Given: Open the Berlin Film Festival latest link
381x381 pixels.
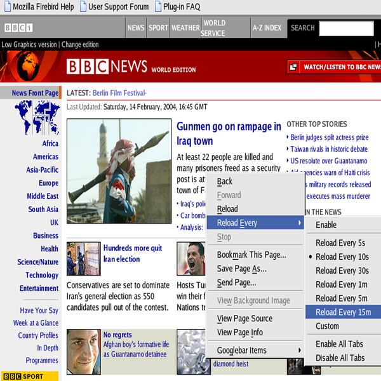Looking at the screenshot, I should 119,93.
